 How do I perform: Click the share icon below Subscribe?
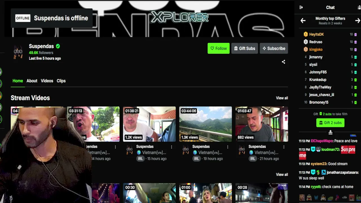283,62
